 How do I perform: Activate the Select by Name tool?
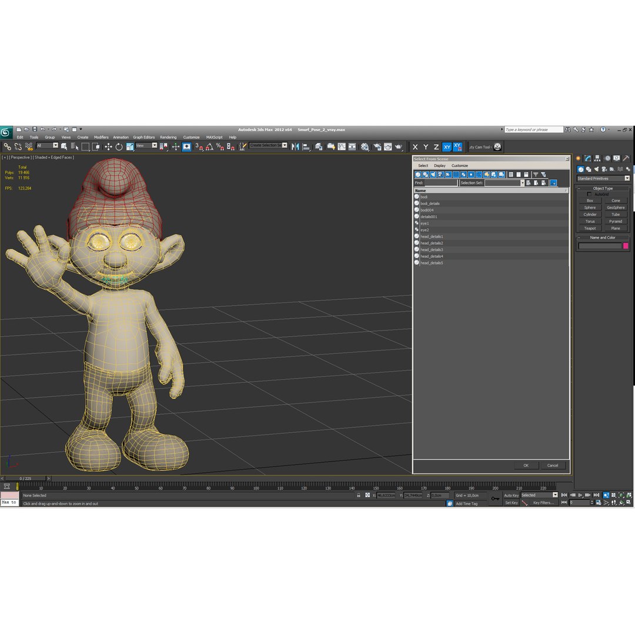pos(75,146)
